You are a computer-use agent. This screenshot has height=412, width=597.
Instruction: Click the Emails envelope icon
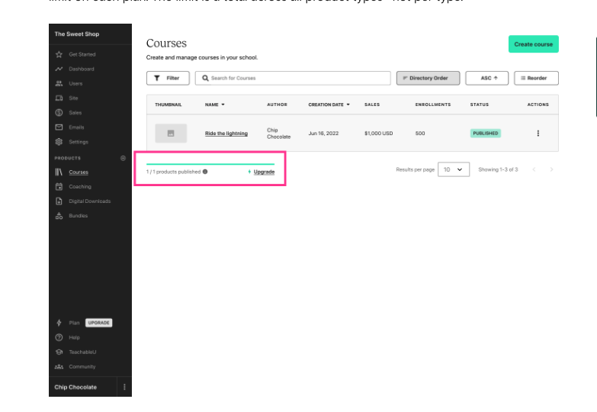pyautogui.click(x=59, y=127)
